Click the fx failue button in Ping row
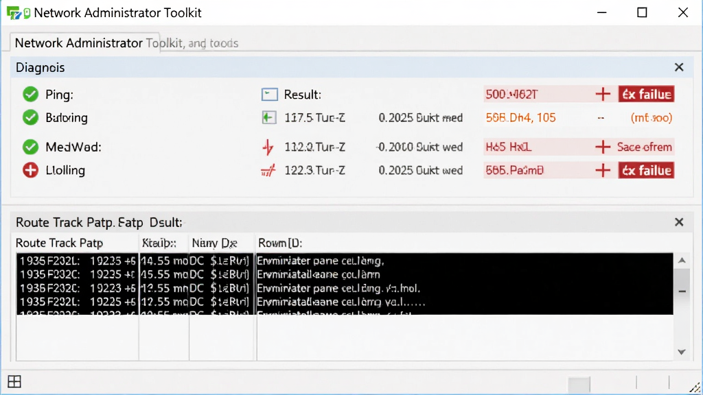The image size is (703, 395). pos(646,94)
